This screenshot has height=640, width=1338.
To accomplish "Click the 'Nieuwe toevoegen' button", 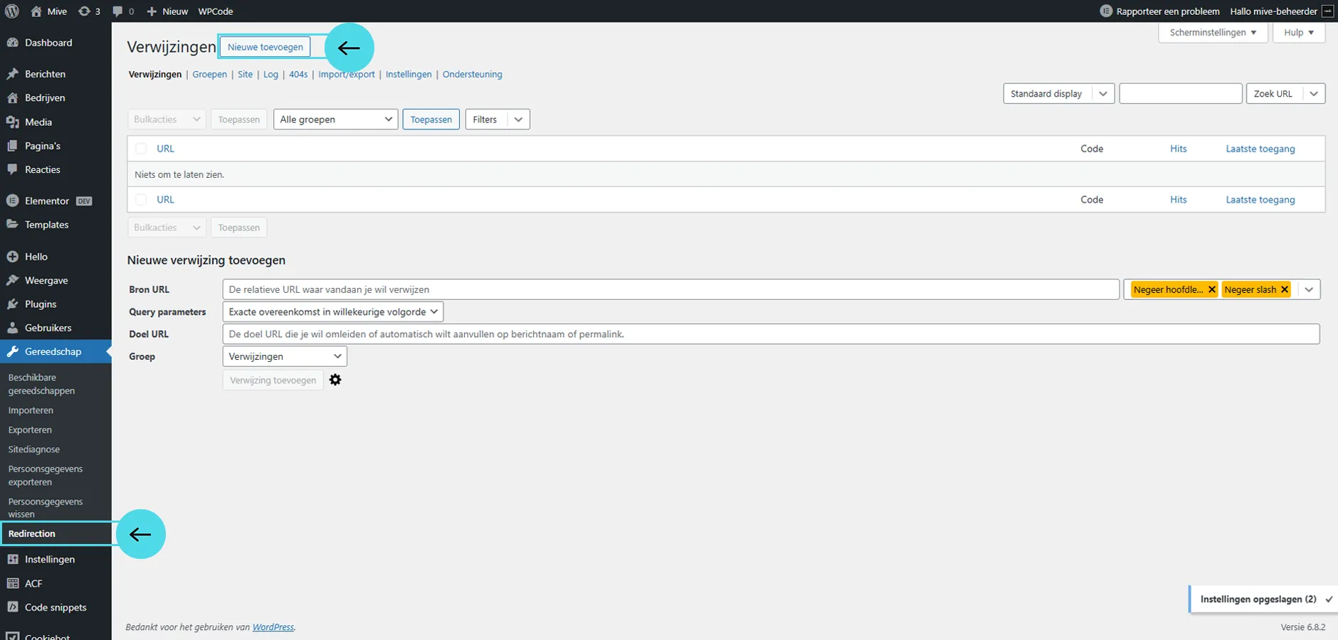I will pos(265,47).
